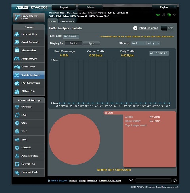Click the Network Tools wrench icon
190x193 pixels.
[17, 172]
